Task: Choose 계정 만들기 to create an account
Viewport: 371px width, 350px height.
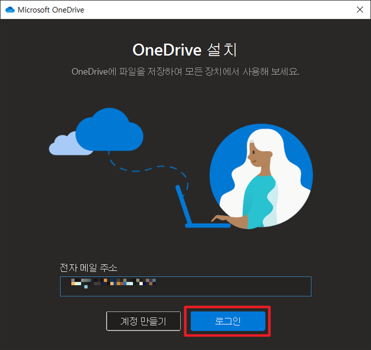Action: pos(144,321)
